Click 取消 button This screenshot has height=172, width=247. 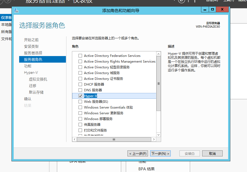pyautogui.click(x=212, y=153)
